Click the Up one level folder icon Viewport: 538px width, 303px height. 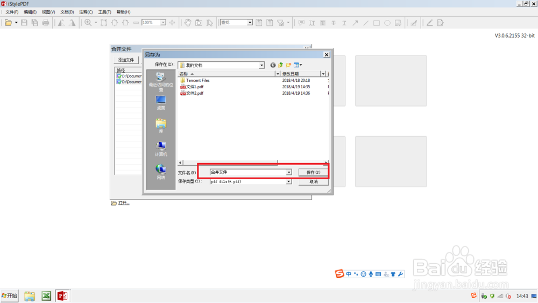pyautogui.click(x=281, y=65)
